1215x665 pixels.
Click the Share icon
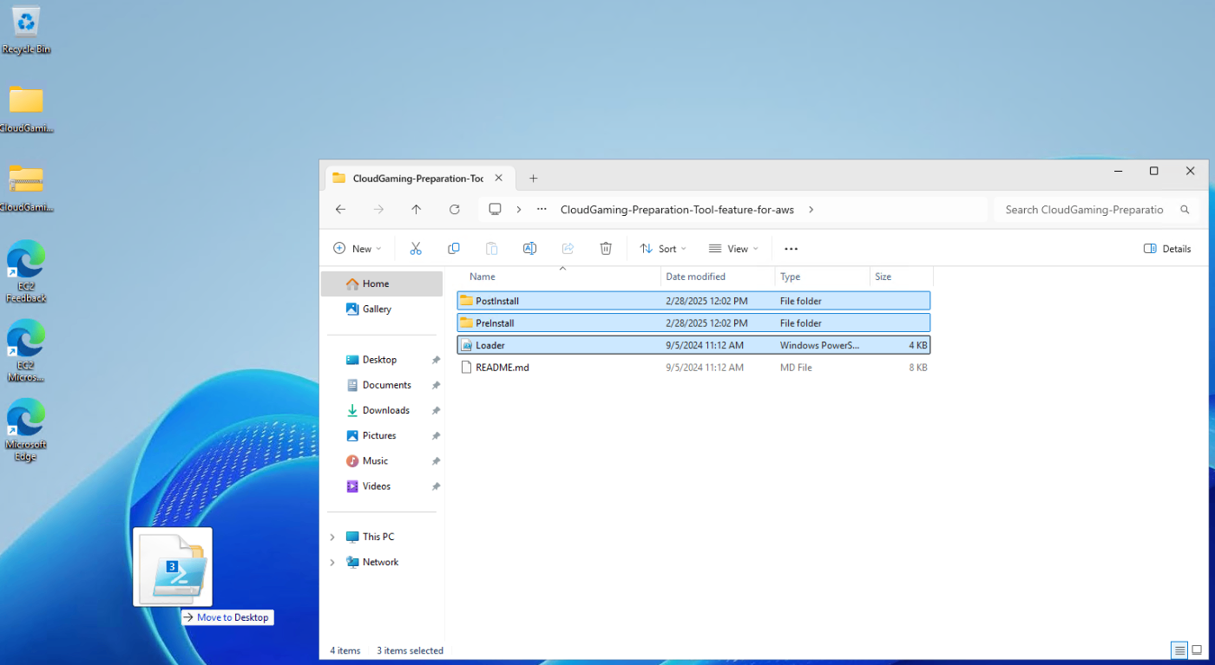pos(568,249)
